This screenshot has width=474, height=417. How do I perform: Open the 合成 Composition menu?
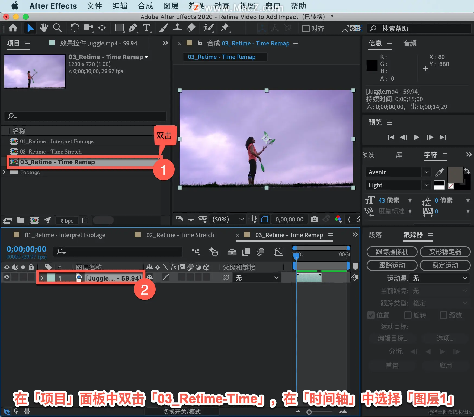pyautogui.click(x=145, y=6)
